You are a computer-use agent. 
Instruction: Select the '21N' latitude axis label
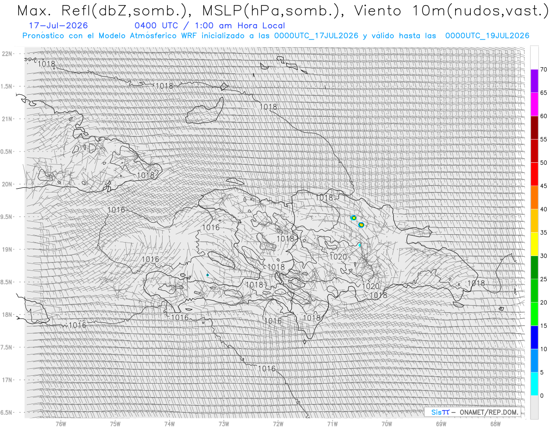[7, 119]
